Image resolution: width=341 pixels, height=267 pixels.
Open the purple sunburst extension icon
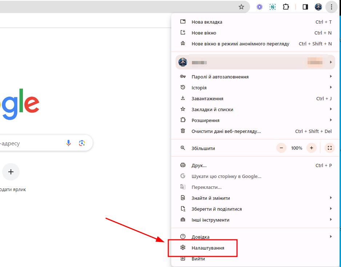(x=259, y=7)
